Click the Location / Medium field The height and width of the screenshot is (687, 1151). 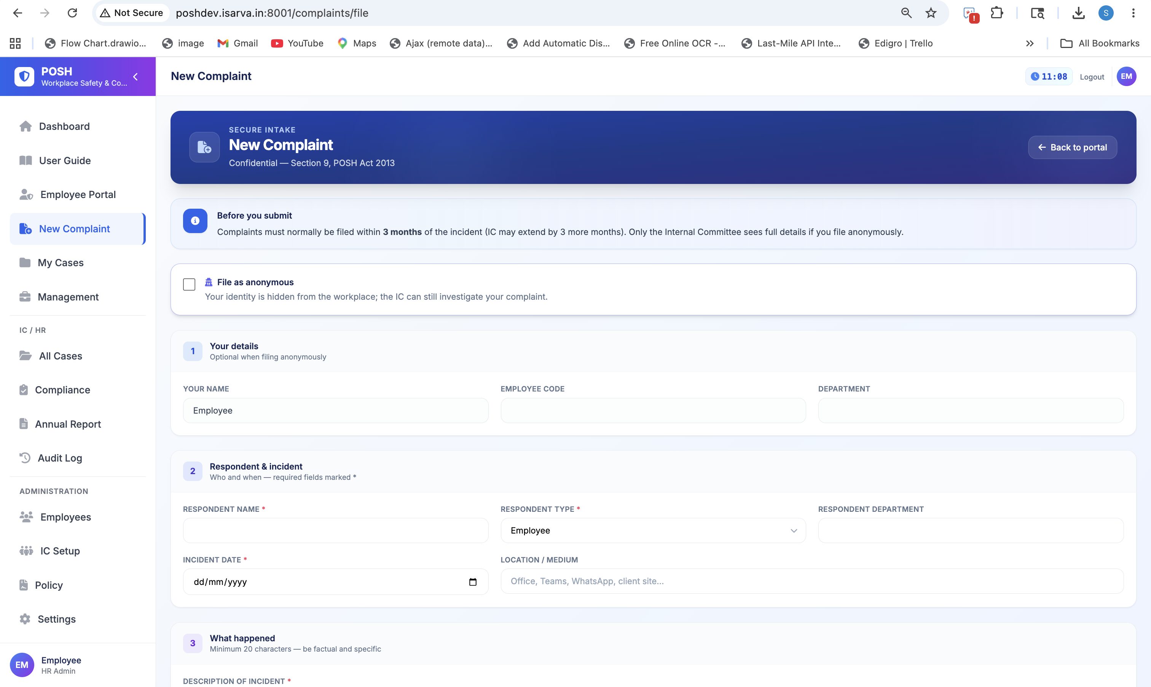[x=812, y=581]
